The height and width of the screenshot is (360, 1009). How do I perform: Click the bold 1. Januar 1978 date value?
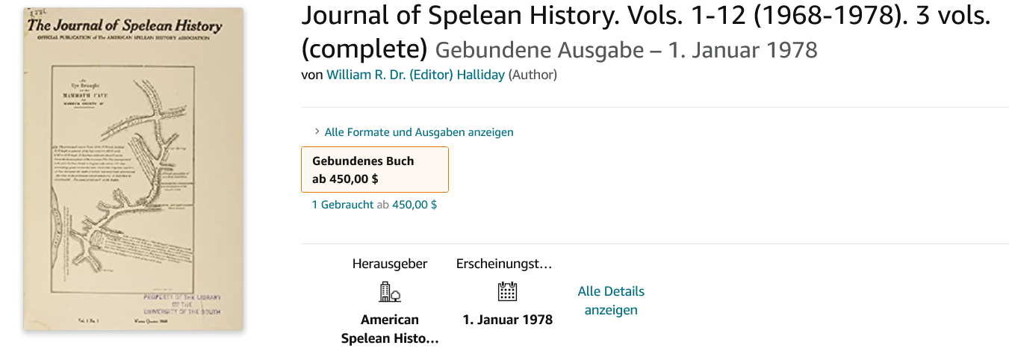point(507,320)
